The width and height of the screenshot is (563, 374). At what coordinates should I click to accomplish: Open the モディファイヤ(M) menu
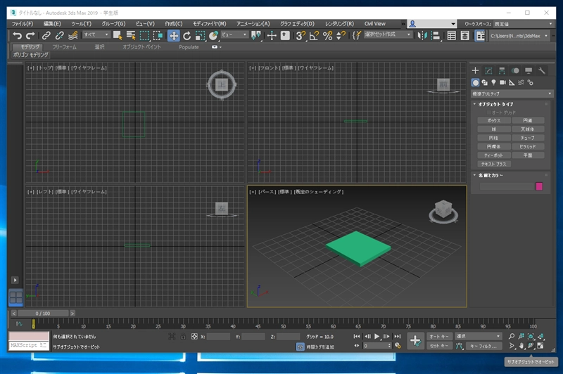[209, 24]
